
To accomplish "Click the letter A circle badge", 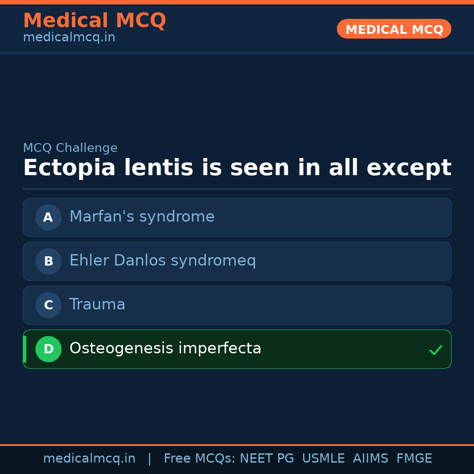I will pyautogui.click(x=48, y=217).
